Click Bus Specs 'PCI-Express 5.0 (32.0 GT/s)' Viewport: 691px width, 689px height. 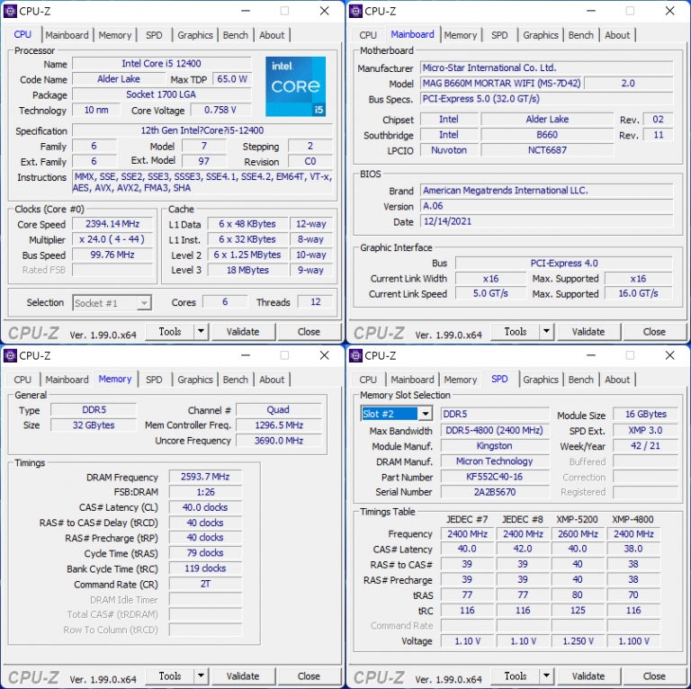546,98
